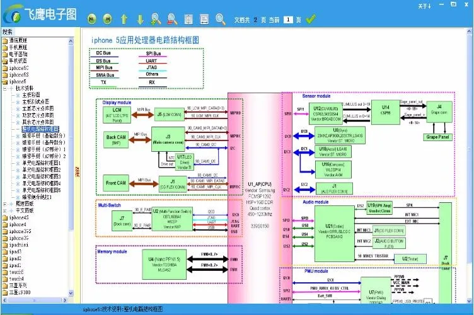Open 功放芯片点阵图 document

38,115
